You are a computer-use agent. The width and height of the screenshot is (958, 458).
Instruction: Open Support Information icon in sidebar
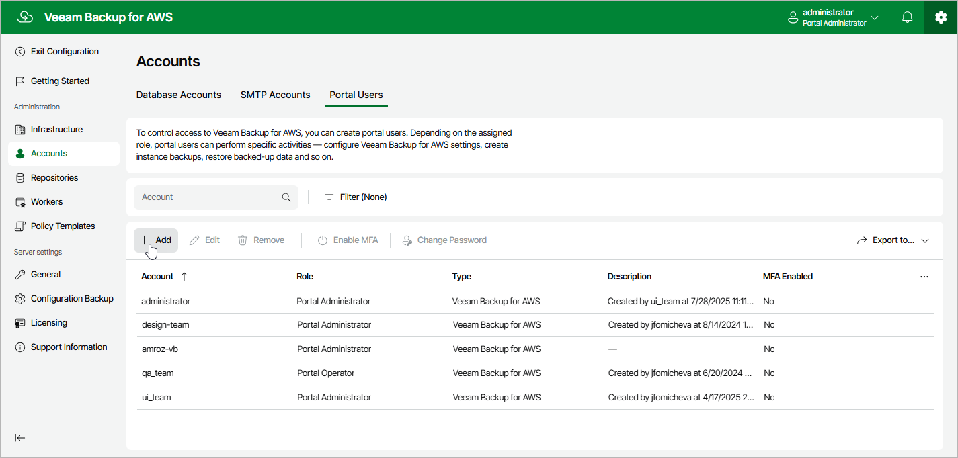[x=20, y=347]
